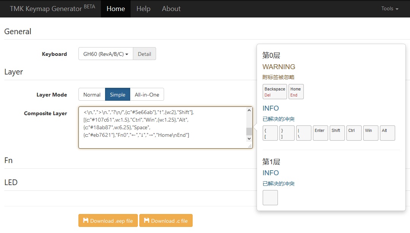Click the blank key under layer 1 info
The width and height of the screenshot is (410, 233).
click(x=270, y=198)
